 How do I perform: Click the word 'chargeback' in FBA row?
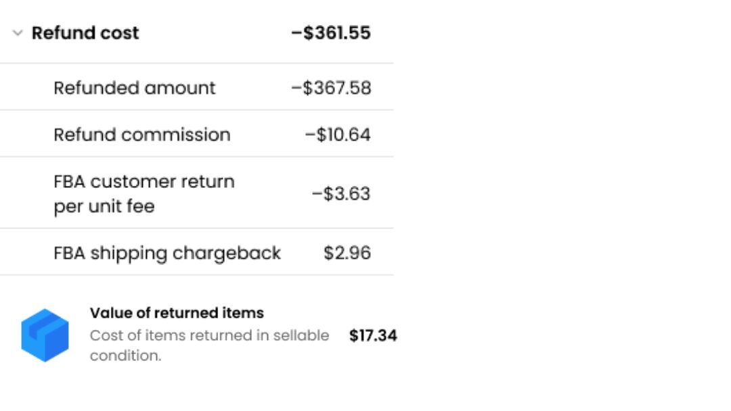click(227, 253)
